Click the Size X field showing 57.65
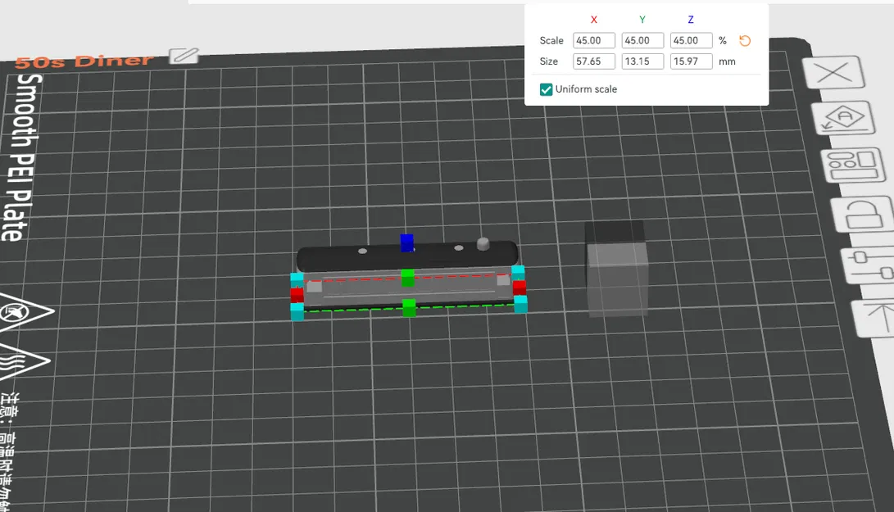Image resolution: width=894 pixels, height=512 pixels. click(x=593, y=61)
